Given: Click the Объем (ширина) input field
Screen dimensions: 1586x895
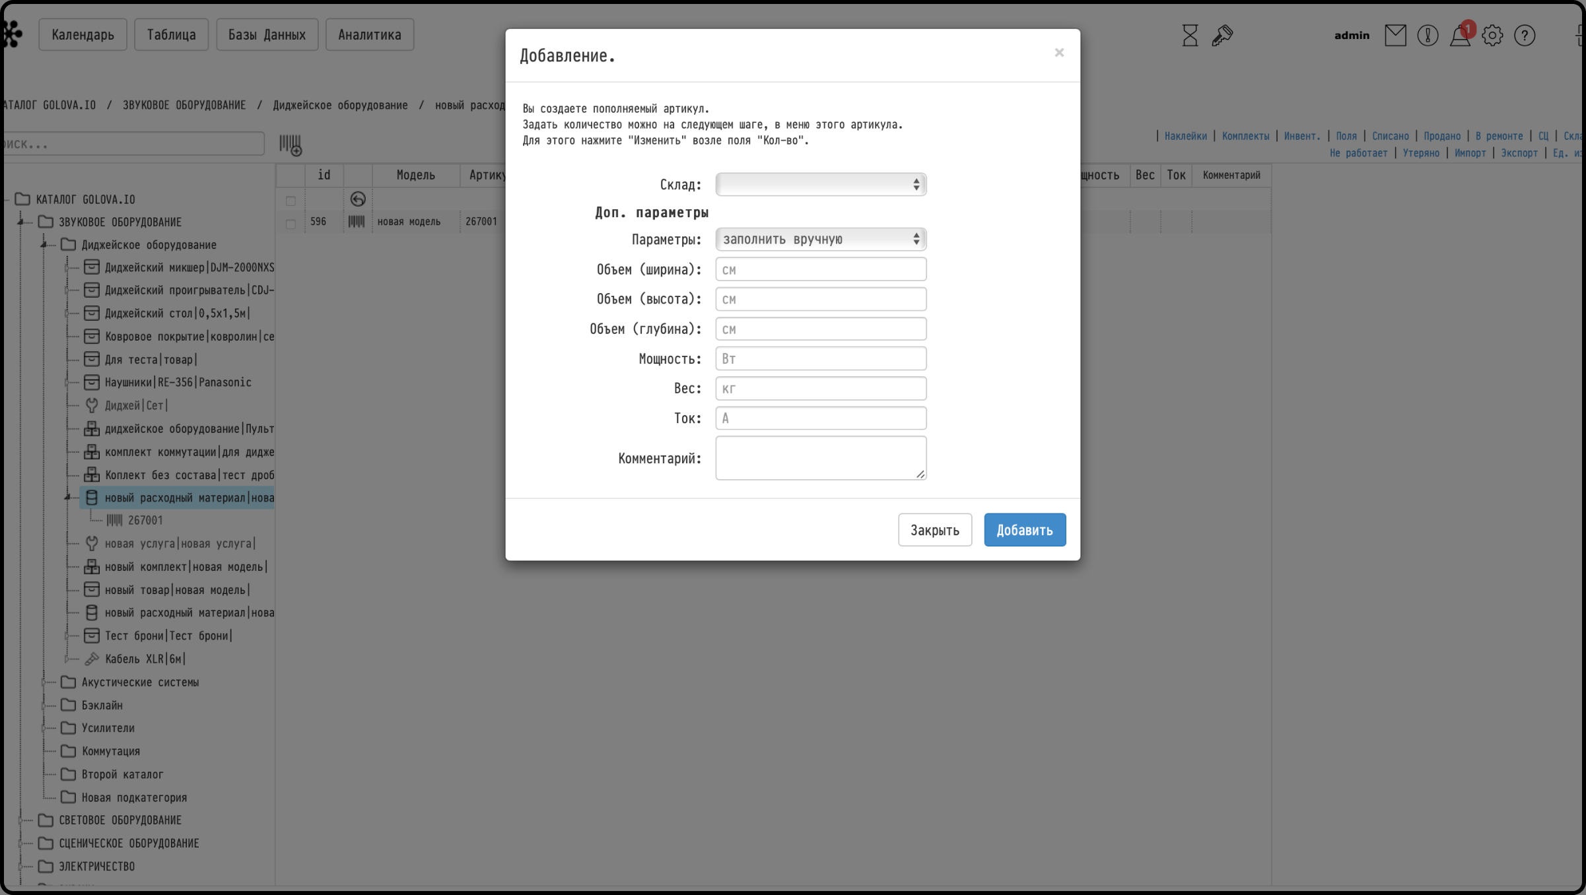Looking at the screenshot, I should 821,269.
